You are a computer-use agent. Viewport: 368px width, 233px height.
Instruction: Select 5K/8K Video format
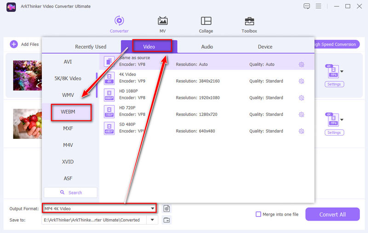coord(68,78)
